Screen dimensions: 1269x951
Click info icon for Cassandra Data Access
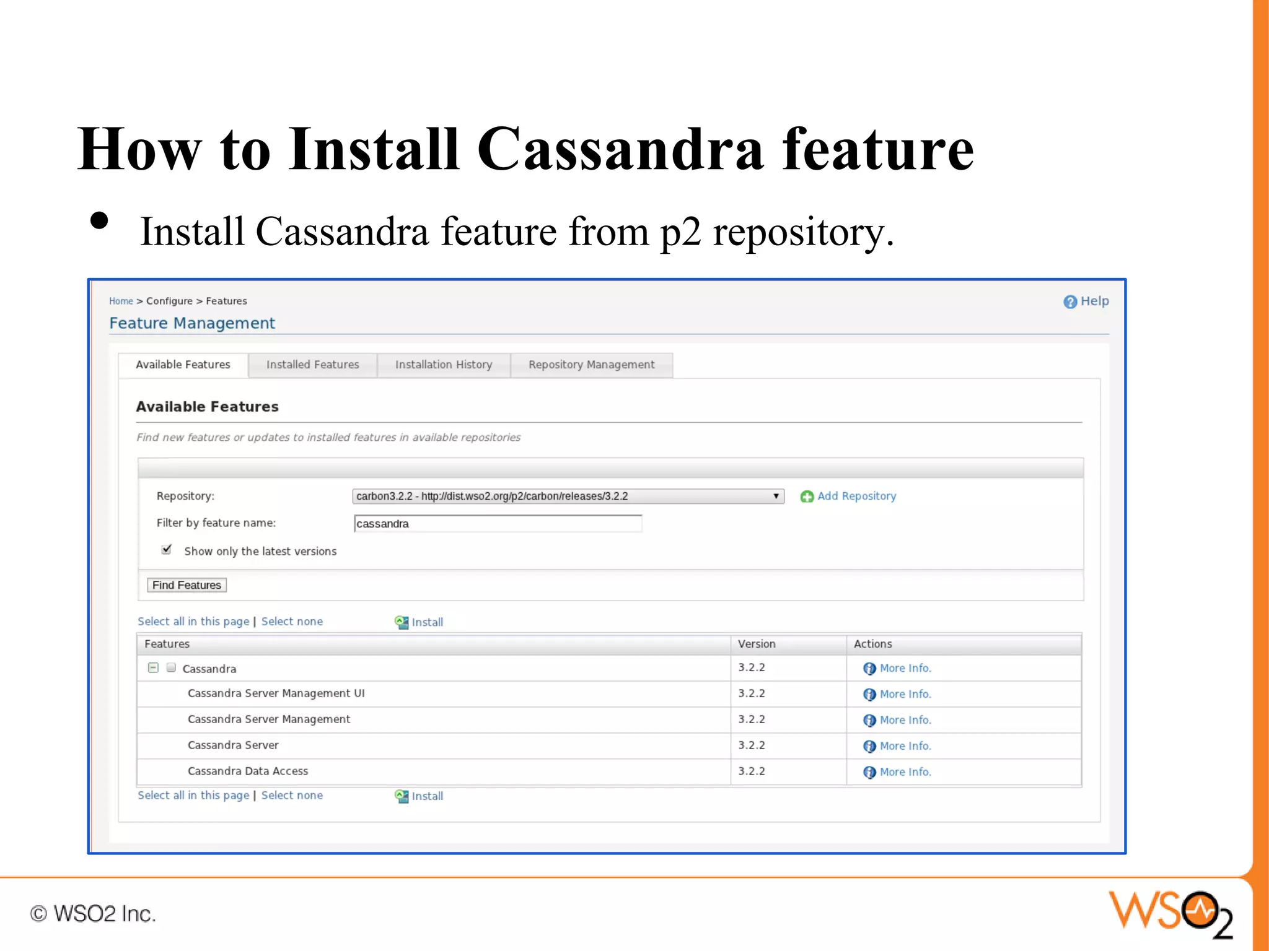click(869, 773)
